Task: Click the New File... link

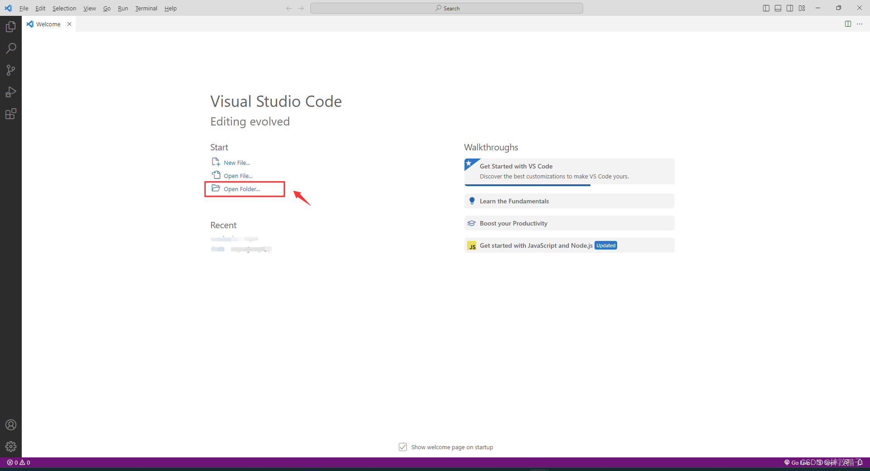Action: click(x=237, y=163)
